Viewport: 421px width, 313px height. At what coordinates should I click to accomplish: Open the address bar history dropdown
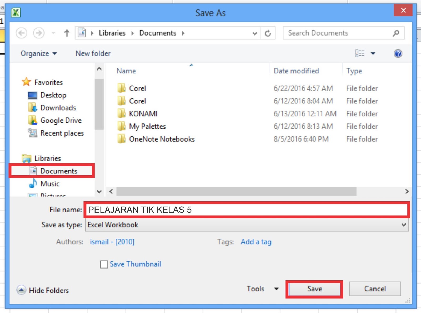tap(254, 33)
